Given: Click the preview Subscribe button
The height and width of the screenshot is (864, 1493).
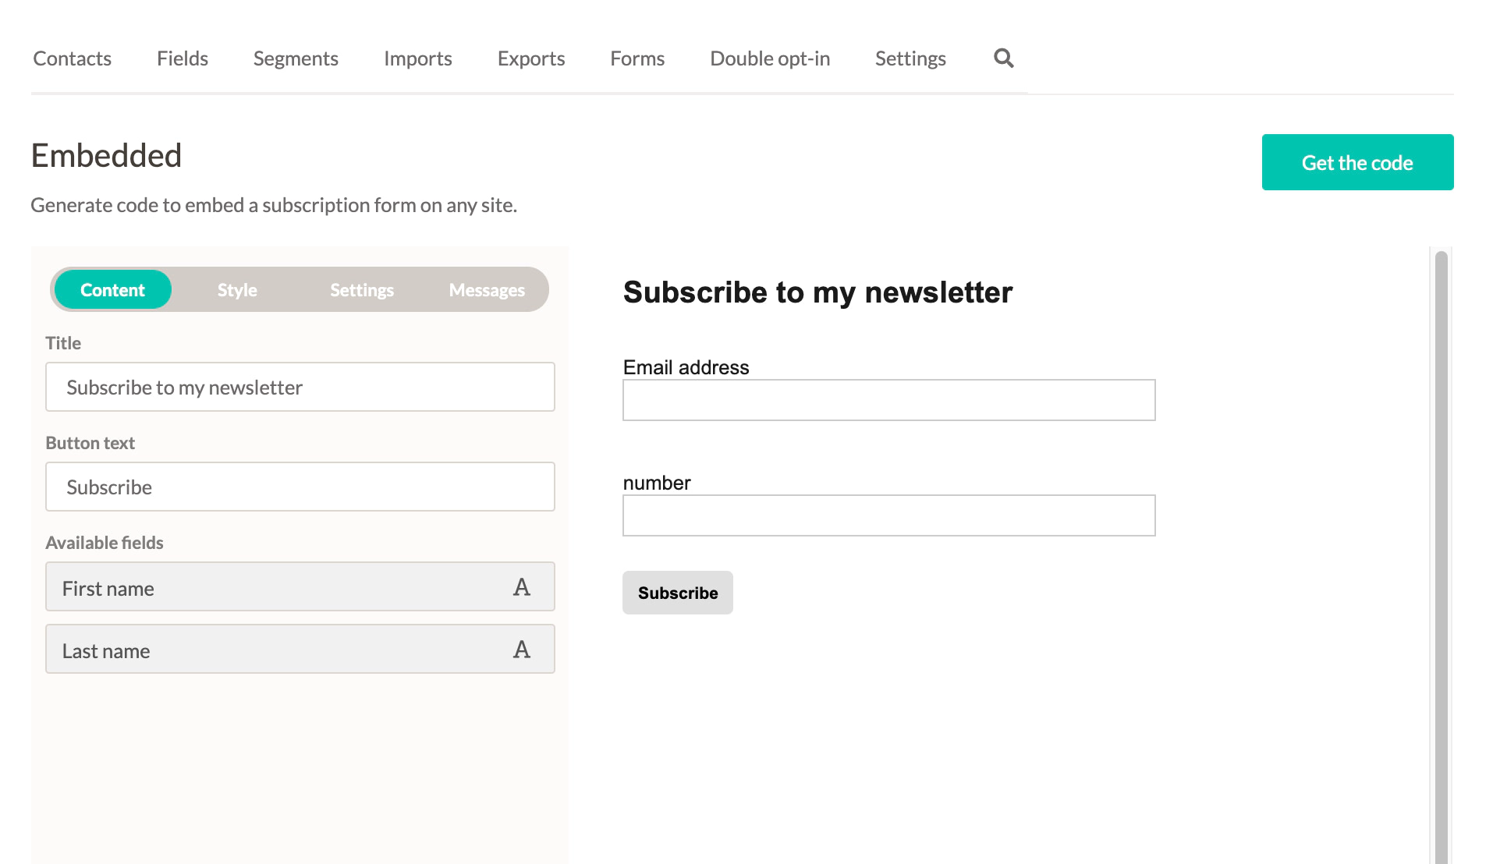Looking at the screenshot, I should point(677,593).
